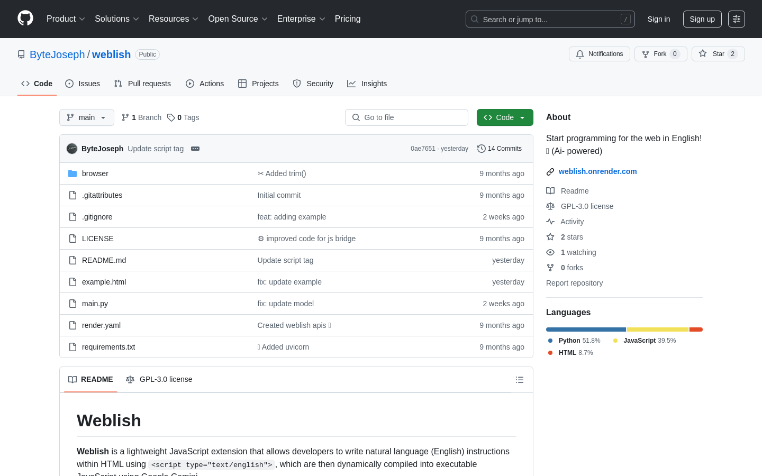This screenshot has width=762, height=476.
Task: Click the README.md file icon
Action: 72,260
